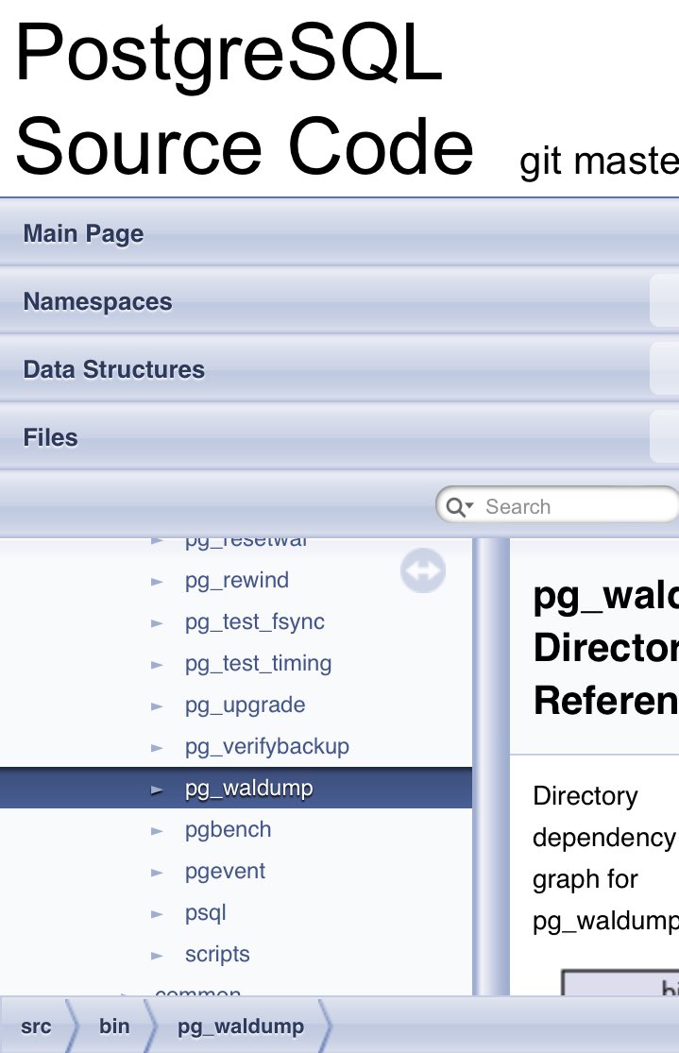Toggle the nav tree sync icon
679x1053 pixels.
click(423, 570)
